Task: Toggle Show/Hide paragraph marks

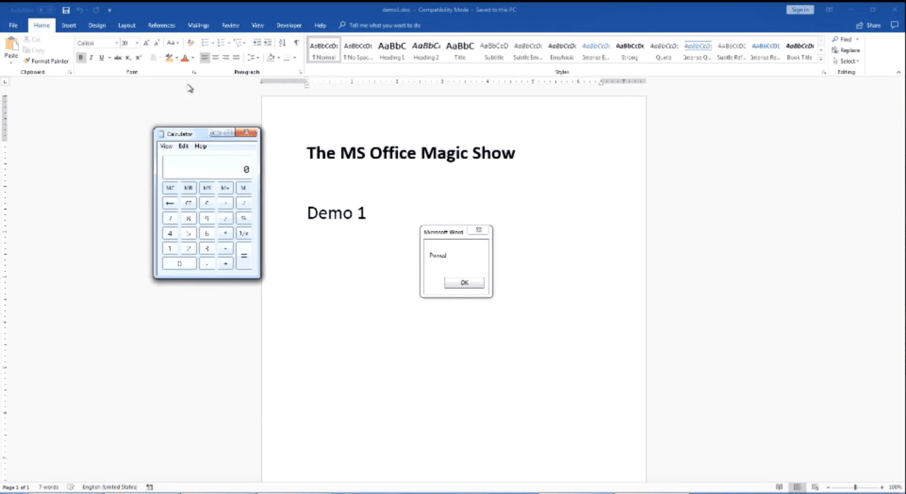Action: (296, 43)
